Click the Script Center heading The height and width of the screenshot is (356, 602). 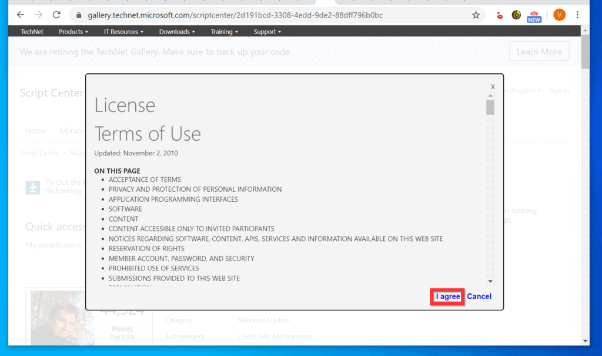[52, 93]
